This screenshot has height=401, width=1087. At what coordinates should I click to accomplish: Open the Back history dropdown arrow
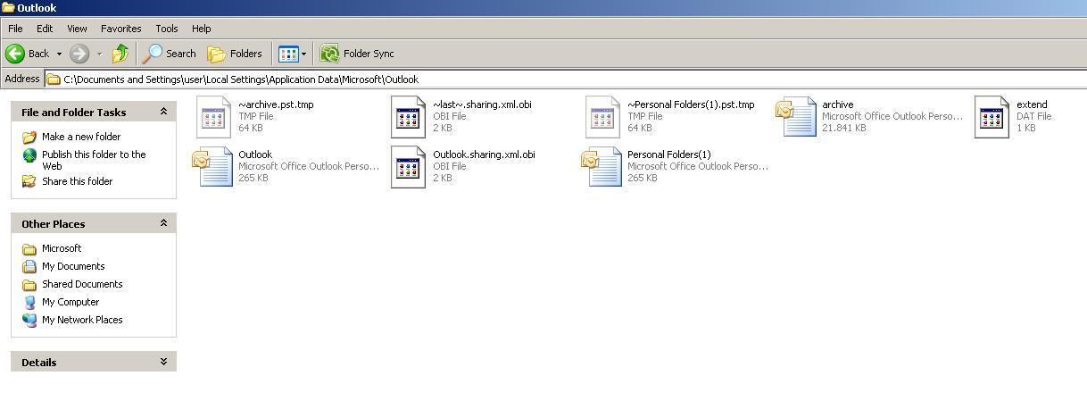click(x=59, y=54)
